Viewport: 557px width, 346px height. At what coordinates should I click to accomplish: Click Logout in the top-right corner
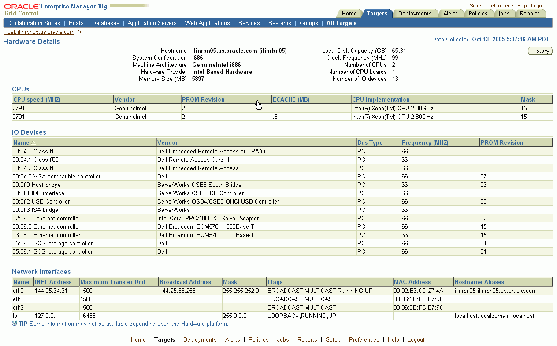pos(538,6)
